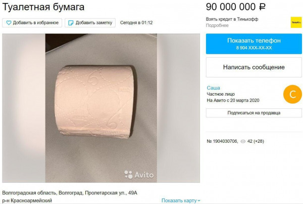Click the listing title Туалетная бумага
The height and width of the screenshot is (204, 303).
(43, 7)
